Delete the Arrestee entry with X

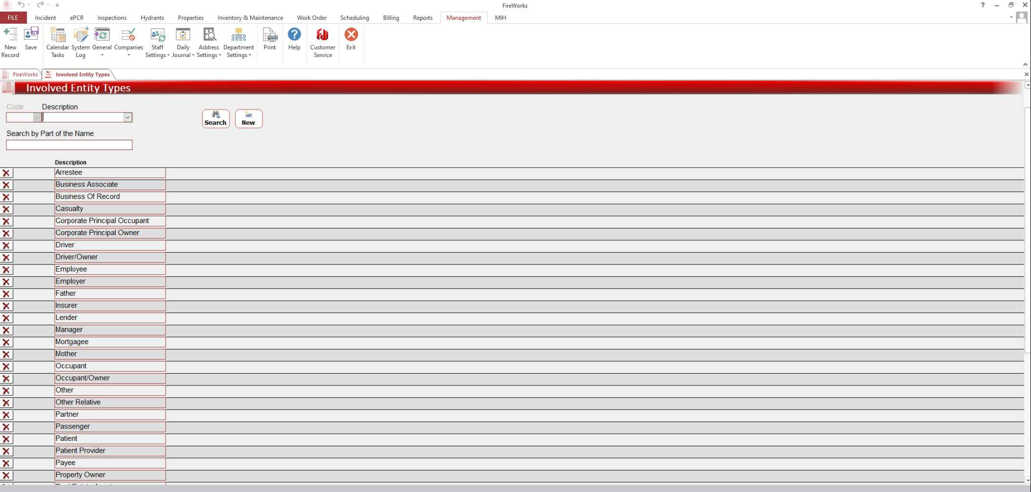(x=6, y=173)
